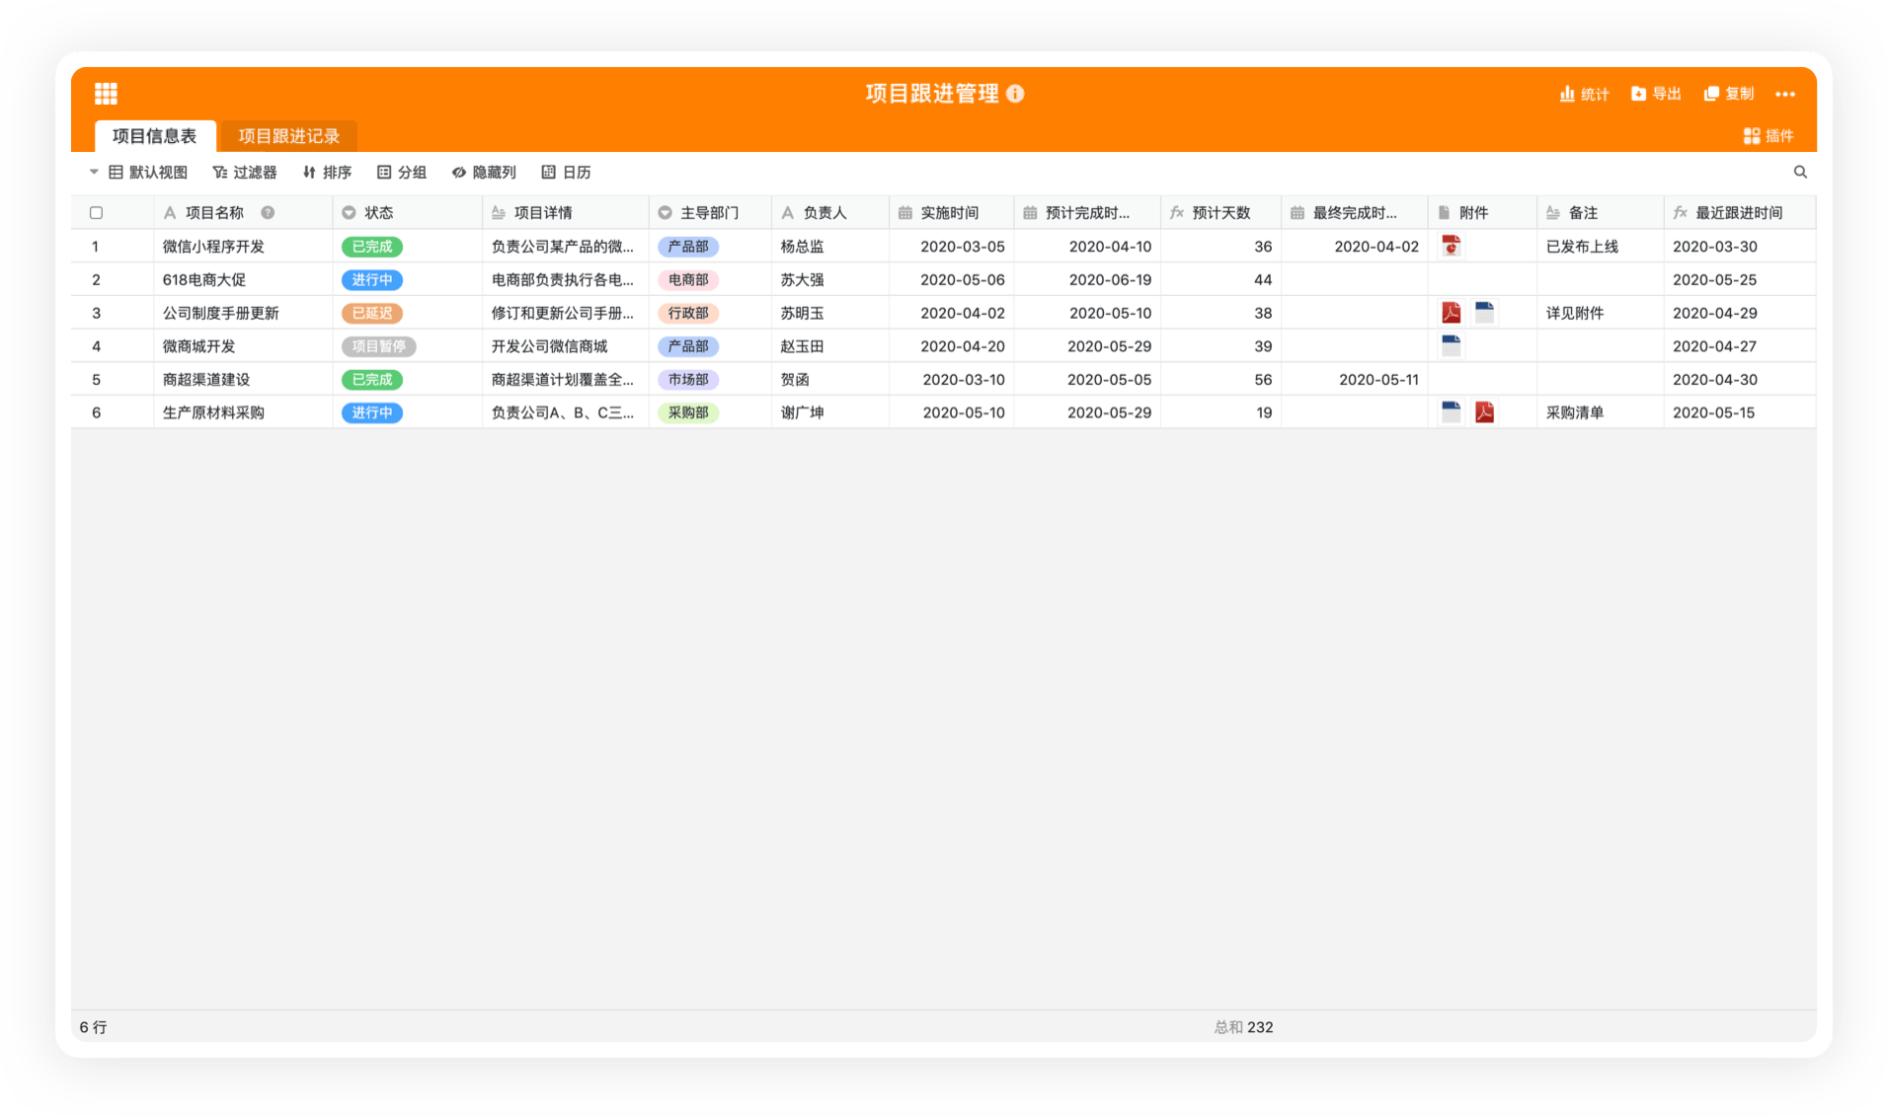Click the 负责人 column header

pos(829,213)
